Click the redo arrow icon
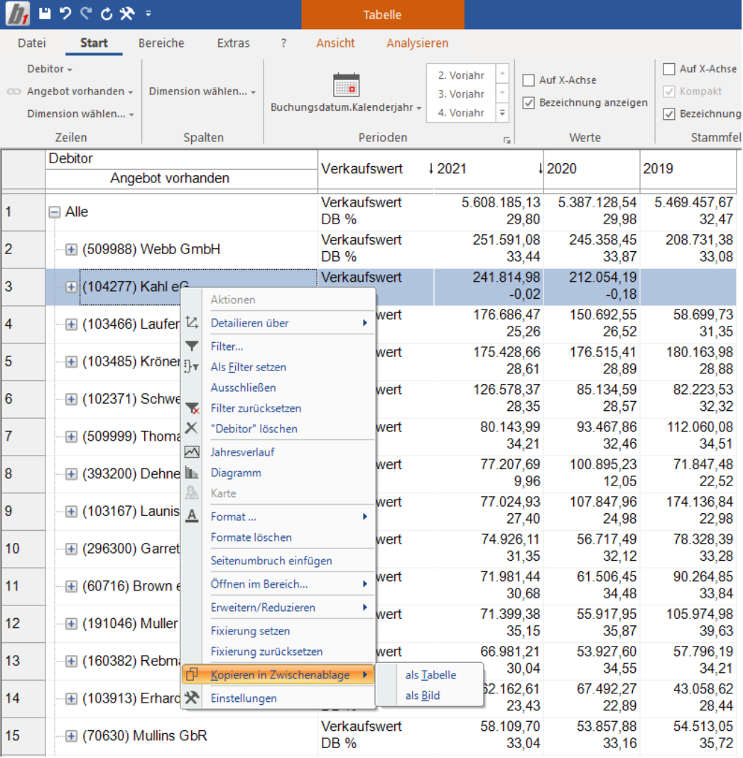The height and width of the screenshot is (758, 743). coord(86,13)
